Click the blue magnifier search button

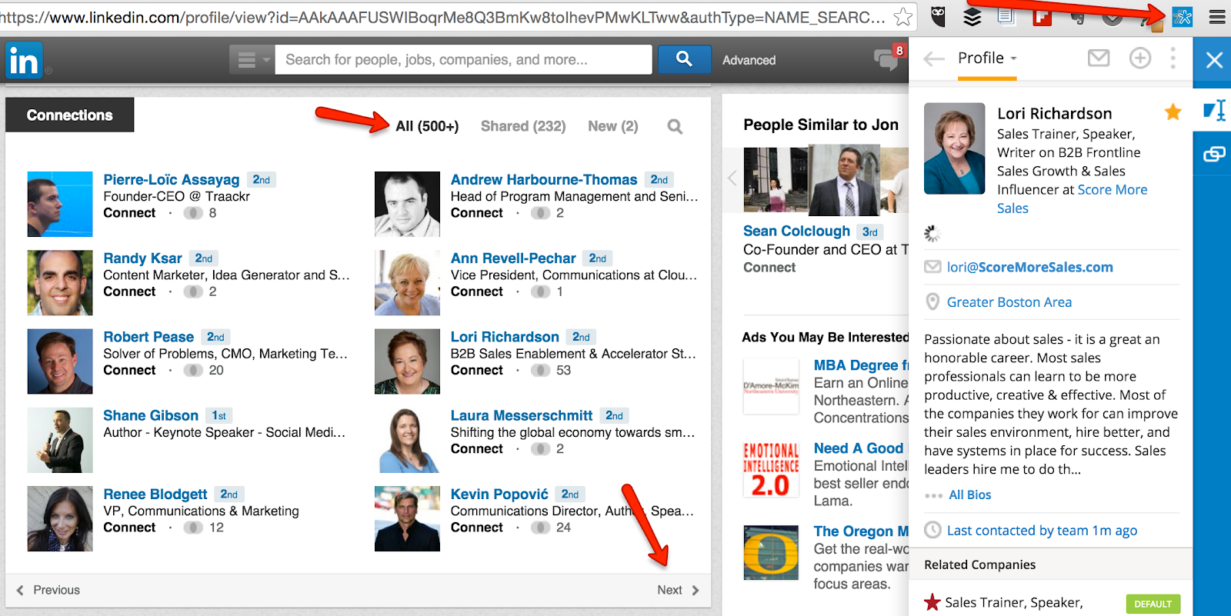[x=684, y=59]
